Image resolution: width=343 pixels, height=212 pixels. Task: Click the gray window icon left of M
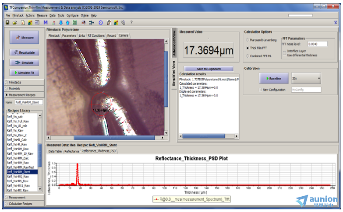coord(37,22)
